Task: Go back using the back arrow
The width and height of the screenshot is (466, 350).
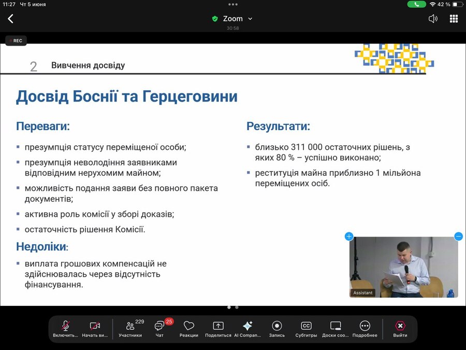Action: pyautogui.click(x=10, y=19)
